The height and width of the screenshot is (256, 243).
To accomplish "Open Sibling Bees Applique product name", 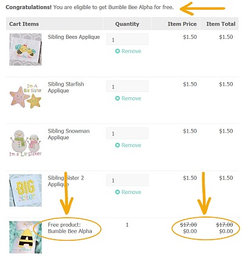I will (x=74, y=37).
